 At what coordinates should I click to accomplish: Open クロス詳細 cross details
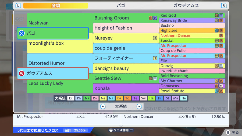(121, 130)
